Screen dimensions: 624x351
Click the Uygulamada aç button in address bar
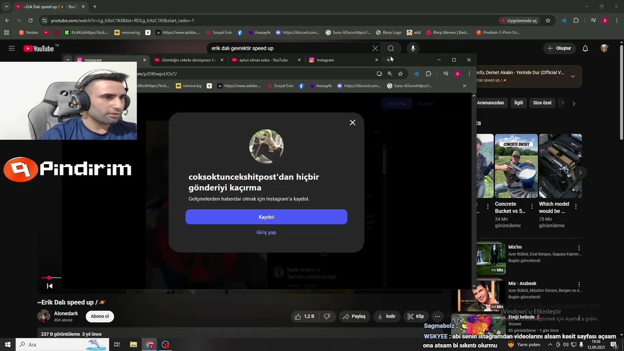[519, 20]
